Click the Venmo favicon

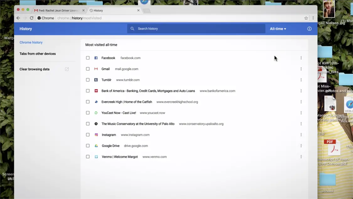[x=96, y=157]
